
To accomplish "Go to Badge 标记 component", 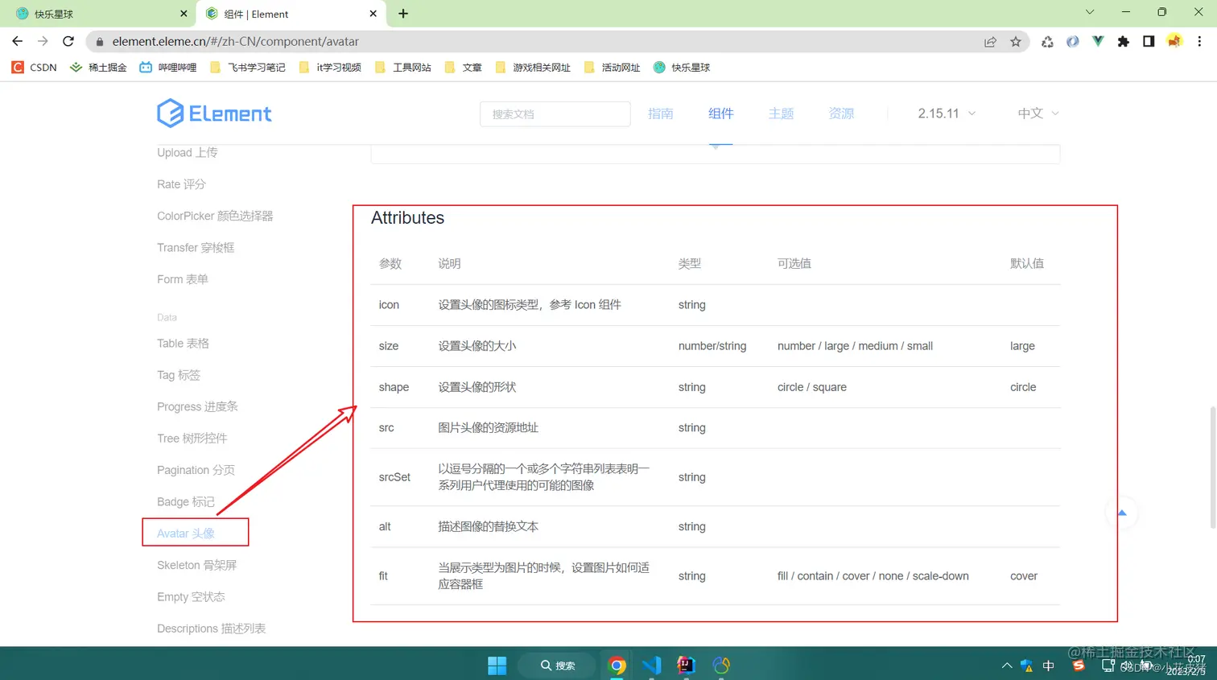I will (186, 502).
